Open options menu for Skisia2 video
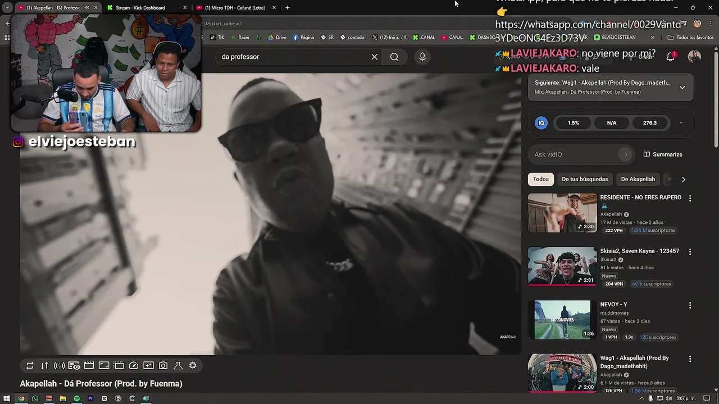The height and width of the screenshot is (404, 719). (690, 252)
